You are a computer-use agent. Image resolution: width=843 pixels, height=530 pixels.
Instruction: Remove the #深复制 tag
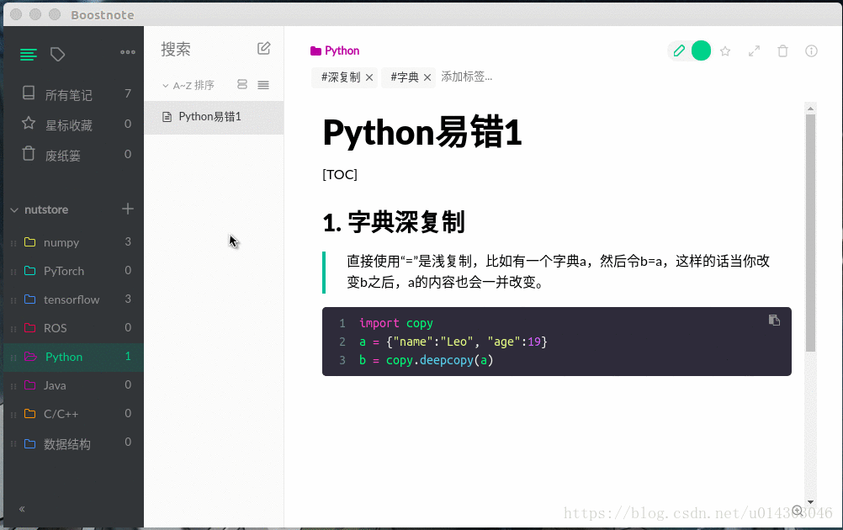tap(369, 78)
